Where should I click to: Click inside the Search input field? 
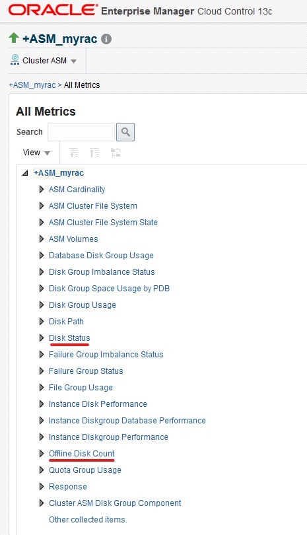point(81,132)
